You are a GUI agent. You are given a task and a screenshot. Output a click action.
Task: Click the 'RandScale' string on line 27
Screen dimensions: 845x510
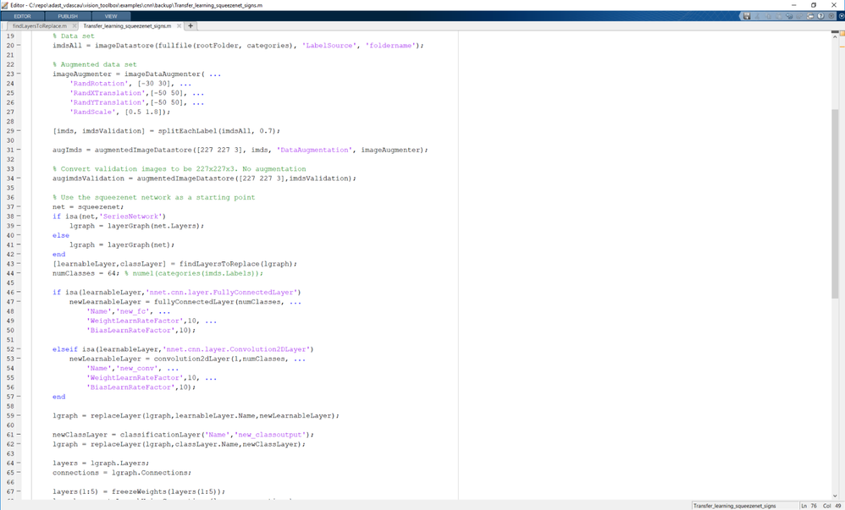click(92, 112)
